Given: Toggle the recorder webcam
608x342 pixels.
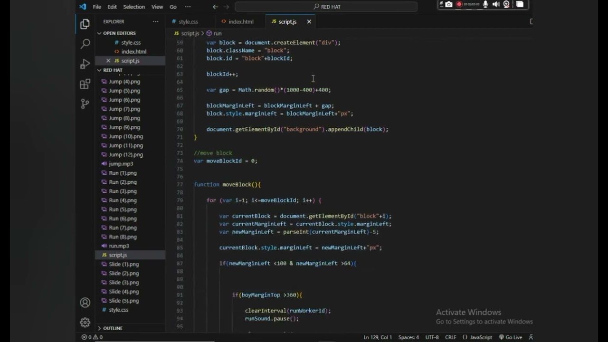Looking at the screenshot, I should tap(506, 4).
